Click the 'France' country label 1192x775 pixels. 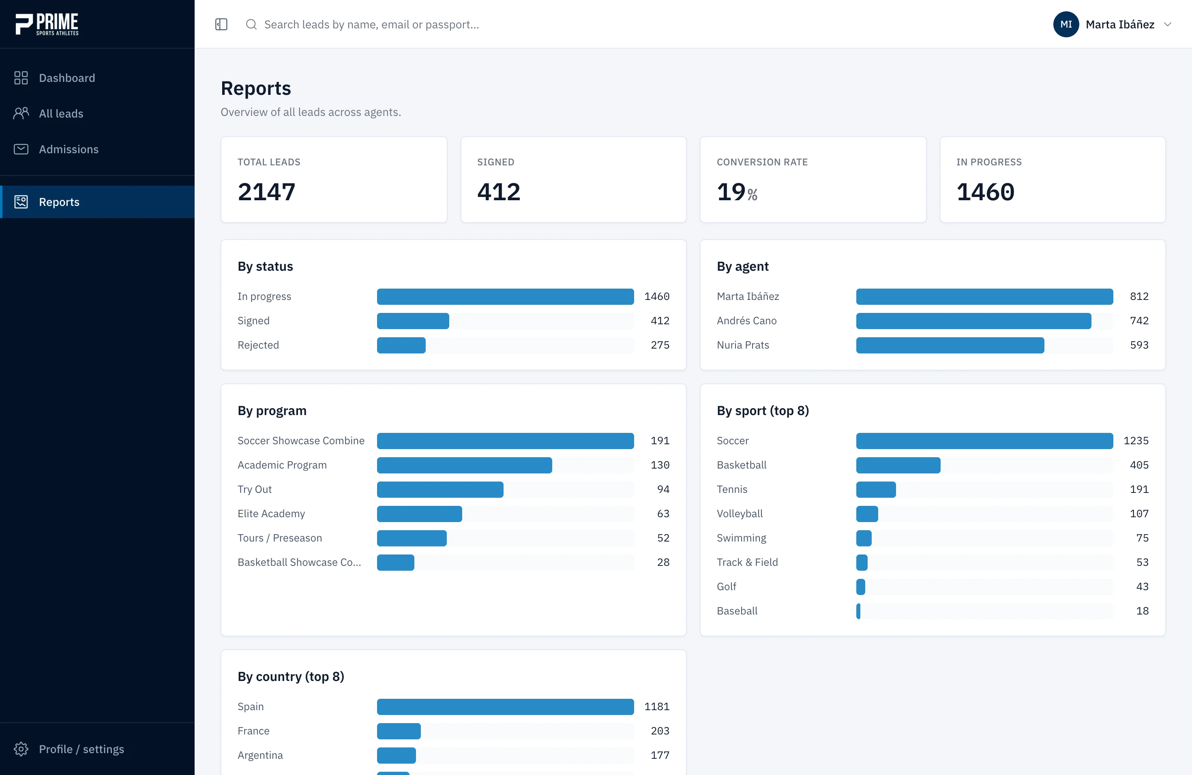[253, 731]
